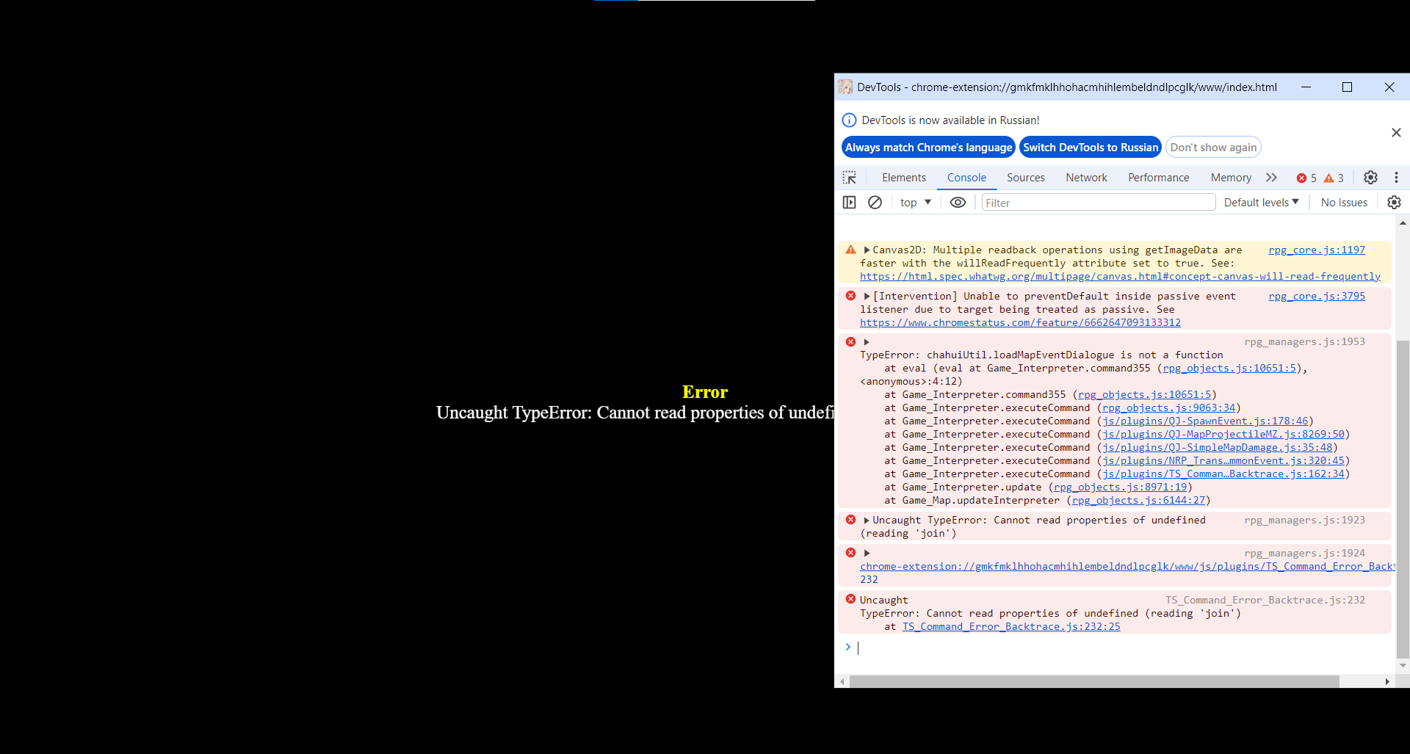Switch to the Performance tab

(x=1158, y=178)
